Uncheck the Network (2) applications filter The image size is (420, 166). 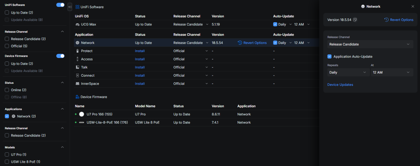(x=7, y=116)
